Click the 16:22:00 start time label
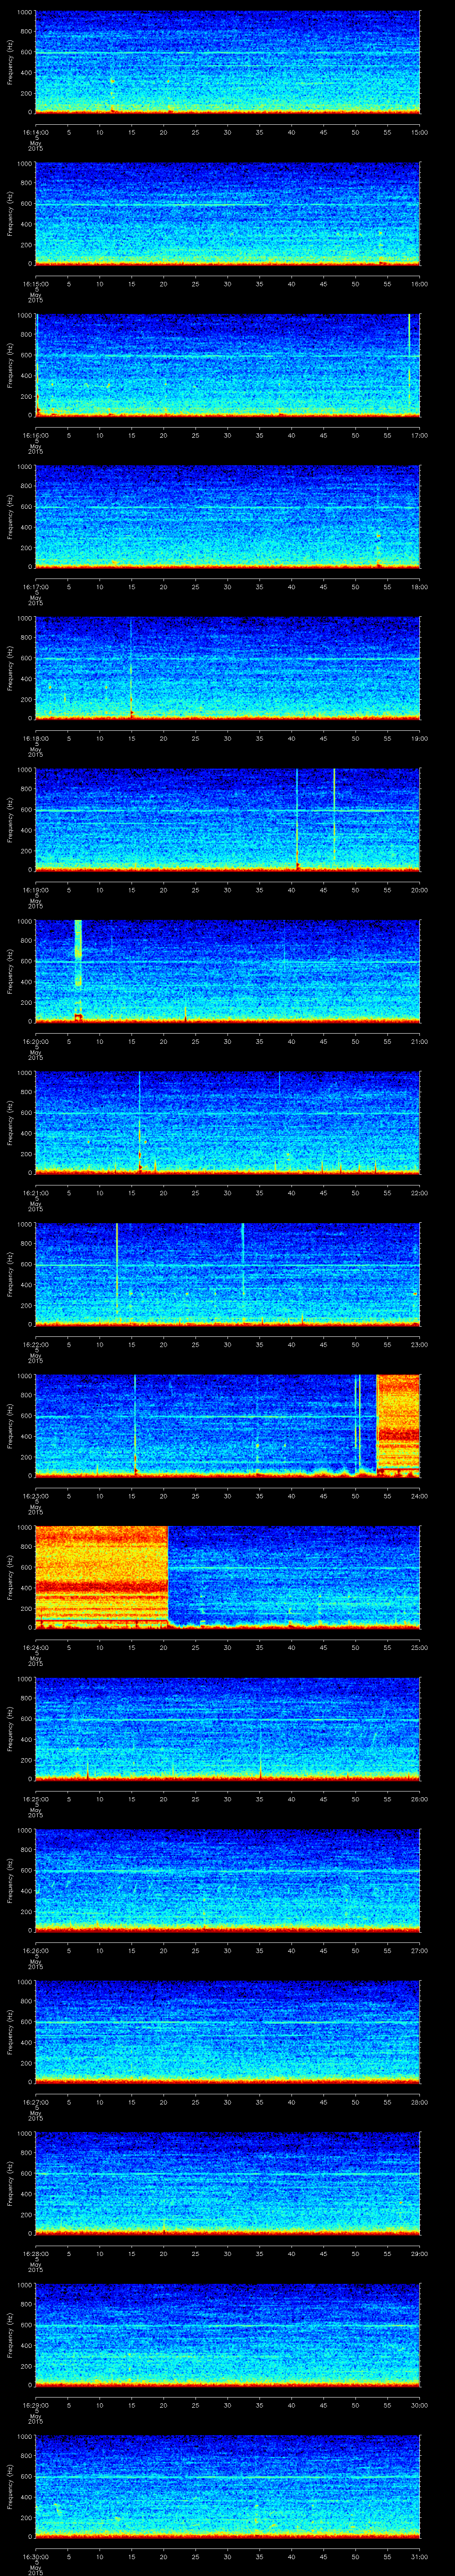Viewport: 455px width, 2576px height. coord(35,1344)
